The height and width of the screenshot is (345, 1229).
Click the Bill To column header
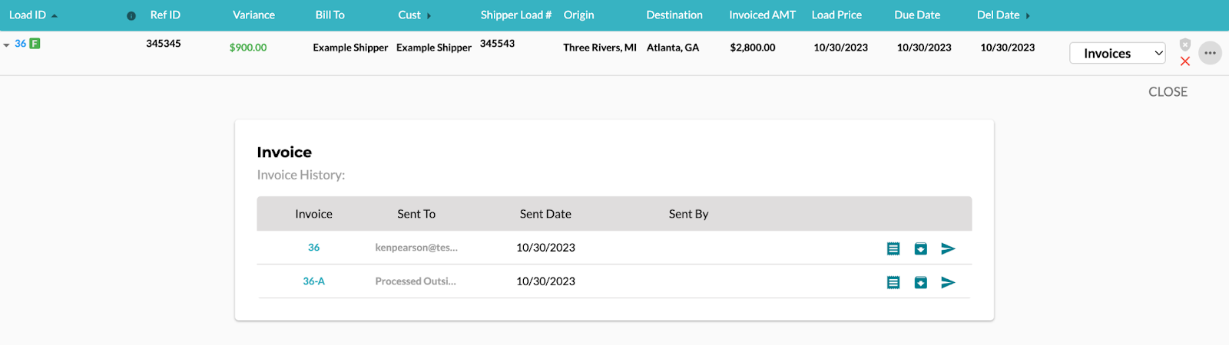point(330,15)
